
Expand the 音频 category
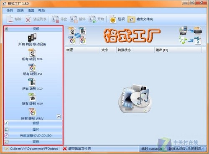pos(33,123)
